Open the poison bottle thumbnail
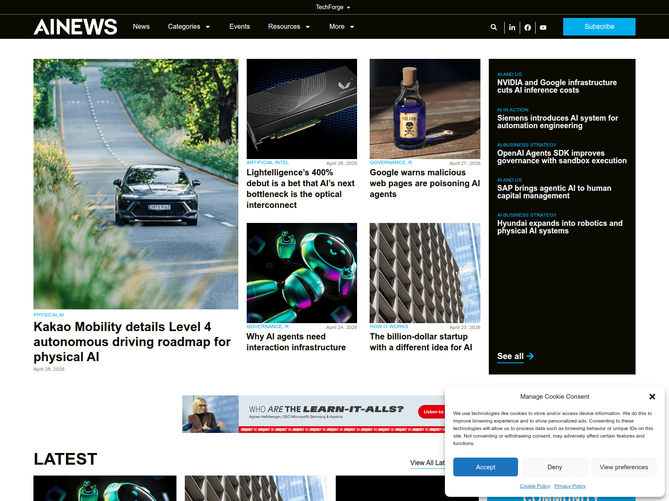Screen dimensions: 669x501 point(425,109)
